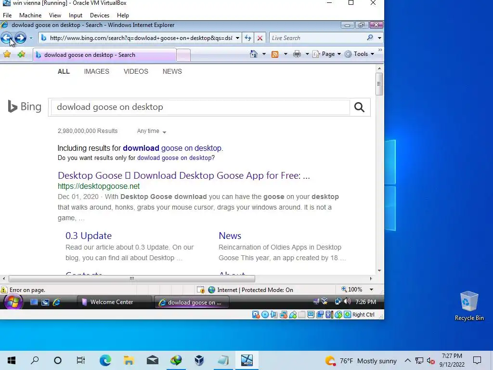
Task: Open Windows 10 taskbar Search icon
Action: pos(35,360)
